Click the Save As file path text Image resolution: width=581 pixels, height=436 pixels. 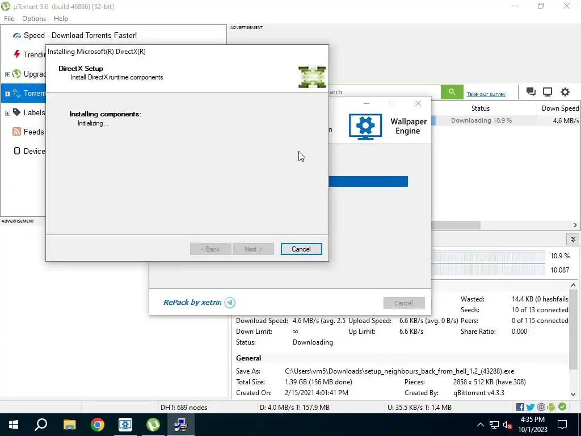[x=399, y=371]
